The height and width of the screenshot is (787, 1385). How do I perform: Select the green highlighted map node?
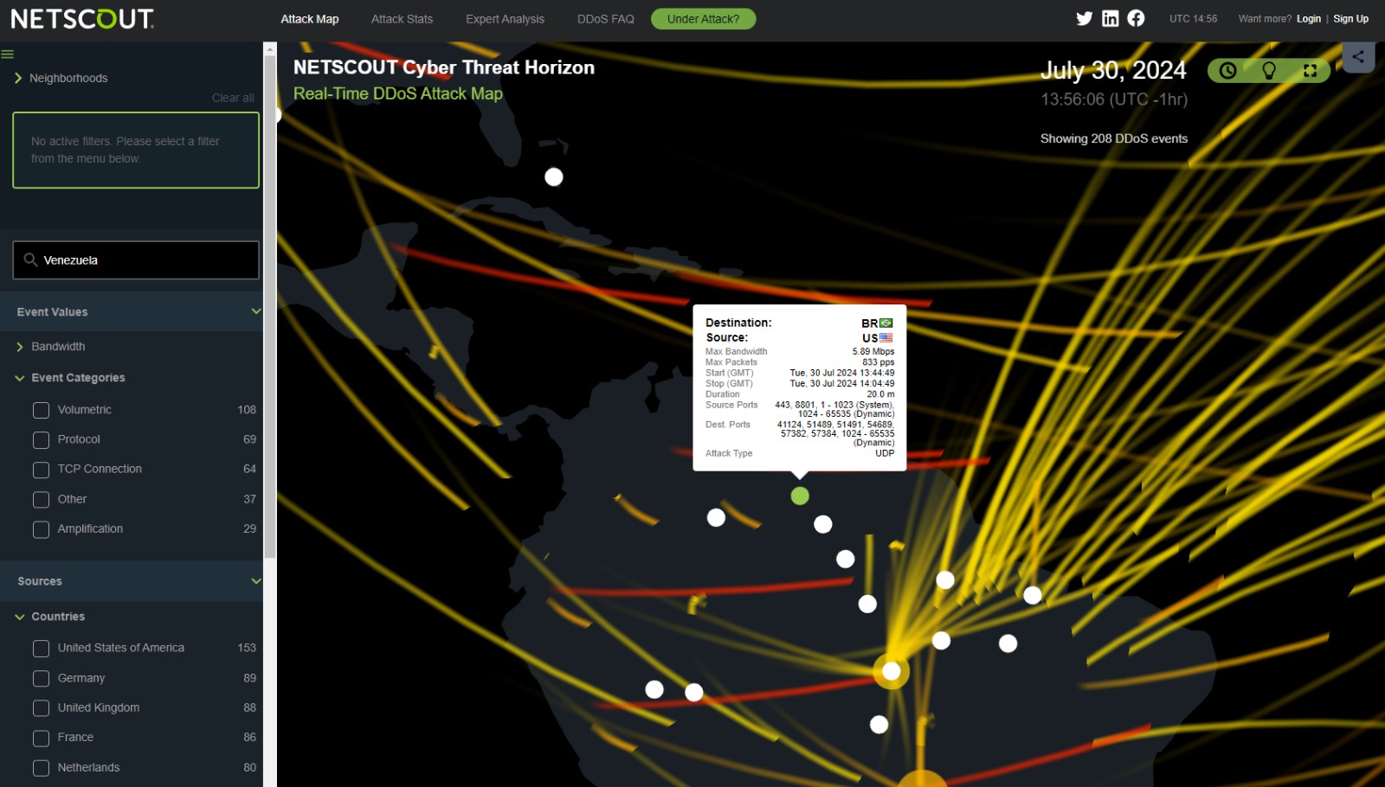pos(800,496)
